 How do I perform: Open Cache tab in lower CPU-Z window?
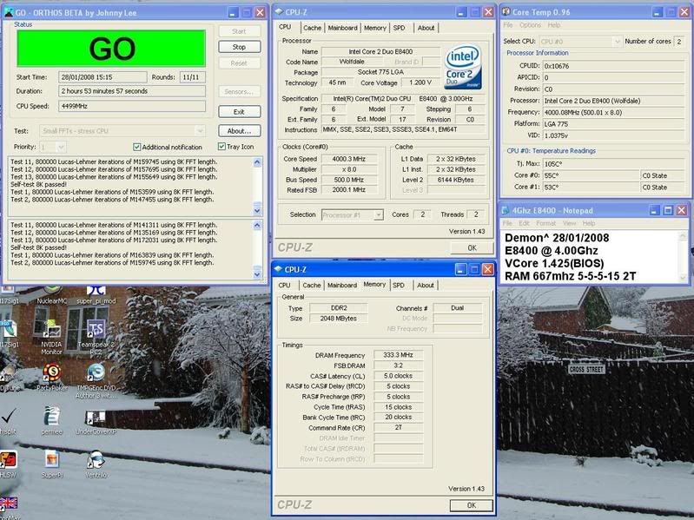pyautogui.click(x=312, y=286)
